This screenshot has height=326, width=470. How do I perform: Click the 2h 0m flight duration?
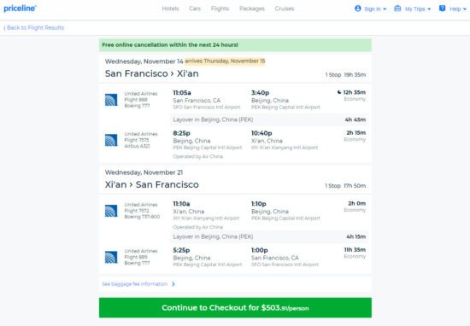(x=356, y=203)
